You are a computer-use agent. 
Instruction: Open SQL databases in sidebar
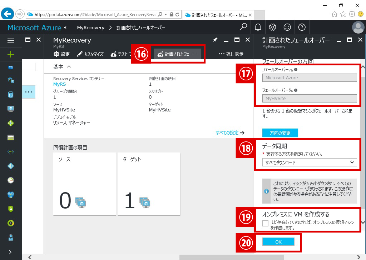point(11,67)
